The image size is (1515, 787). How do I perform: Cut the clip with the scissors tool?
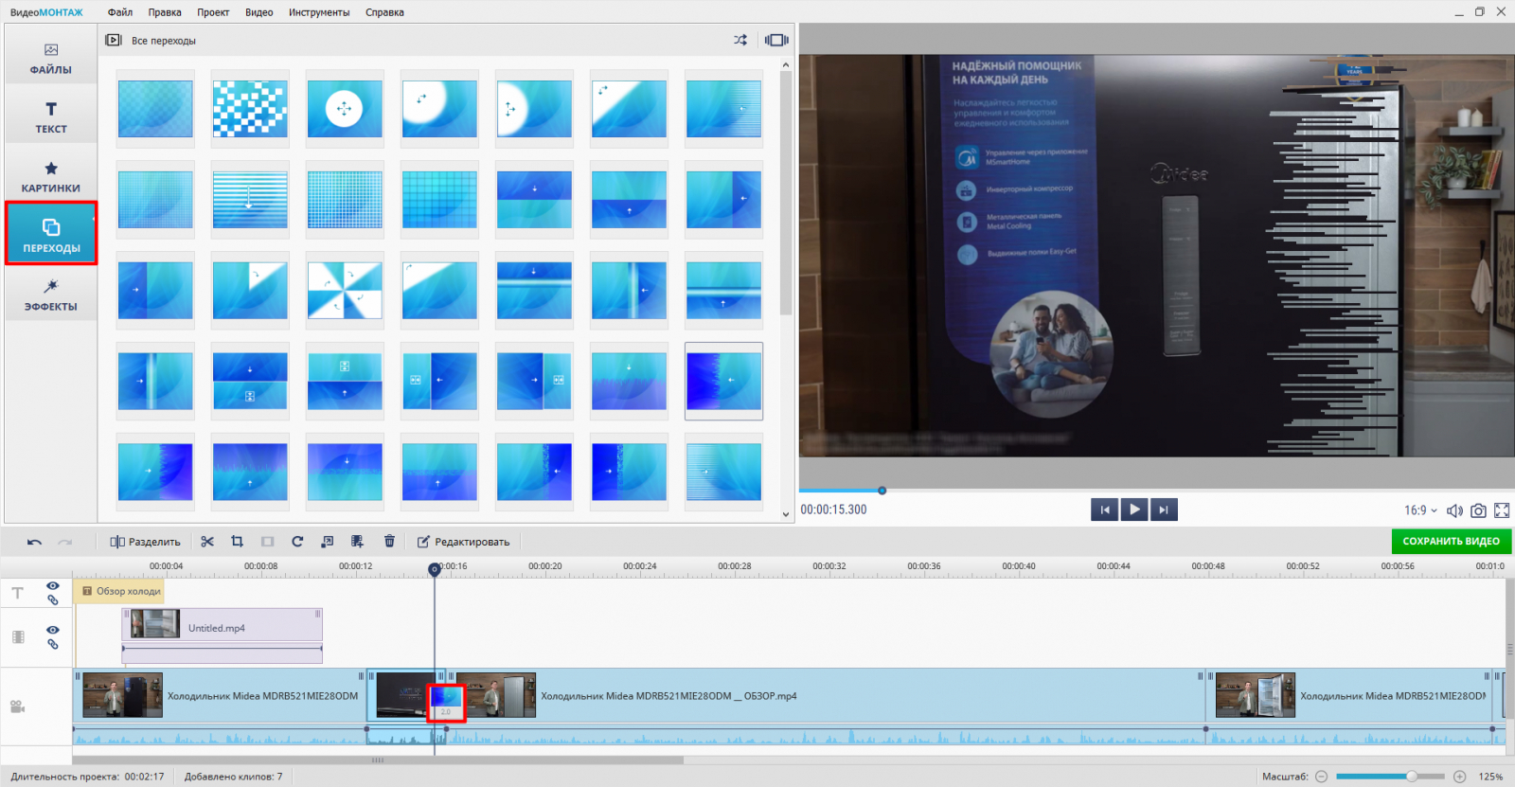click(207, 542)
